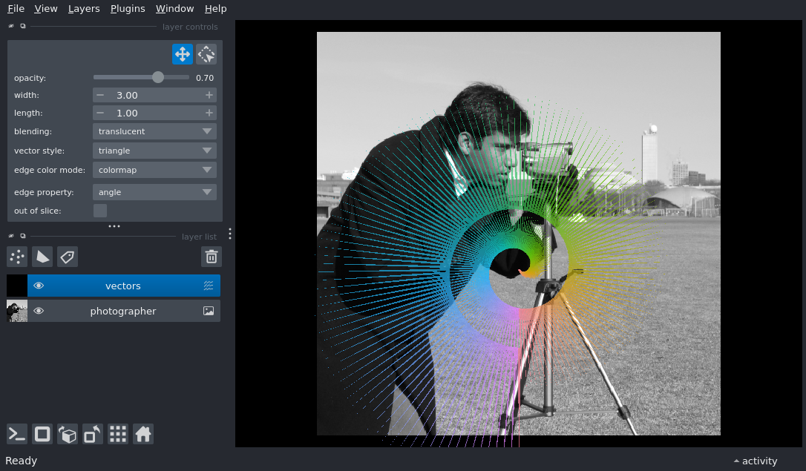
Task: Toggle visibility of photographer layer
Action: click(39, 311)
